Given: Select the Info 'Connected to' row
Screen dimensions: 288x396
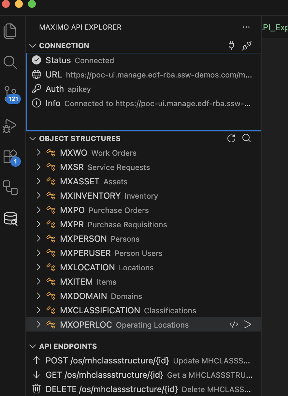Looking at the screenshot, I should click(x=144, y=103).
